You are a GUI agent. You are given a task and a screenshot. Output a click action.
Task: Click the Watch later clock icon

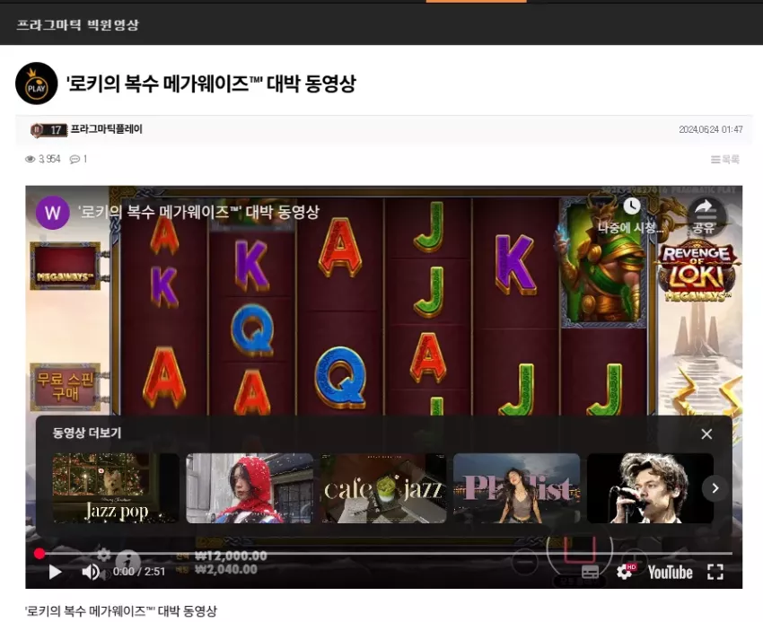pos(632,206)
